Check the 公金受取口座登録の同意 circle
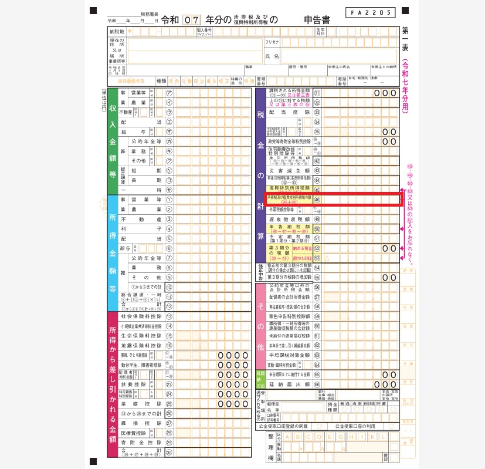The height and width of the screenshot is (469, 485). coord(320,427)
